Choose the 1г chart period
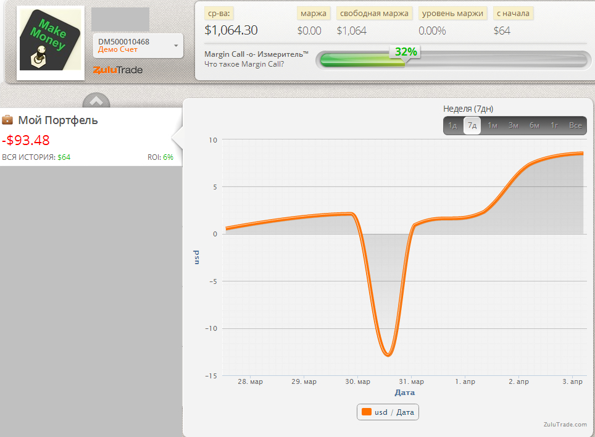595x437 pixels. click(x=554, y=125)
